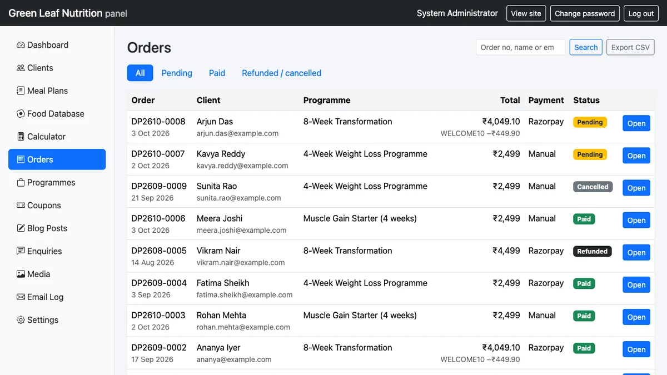
Task: Click the Dashboard speedometer icon
Action: click(x=21, y=45)
